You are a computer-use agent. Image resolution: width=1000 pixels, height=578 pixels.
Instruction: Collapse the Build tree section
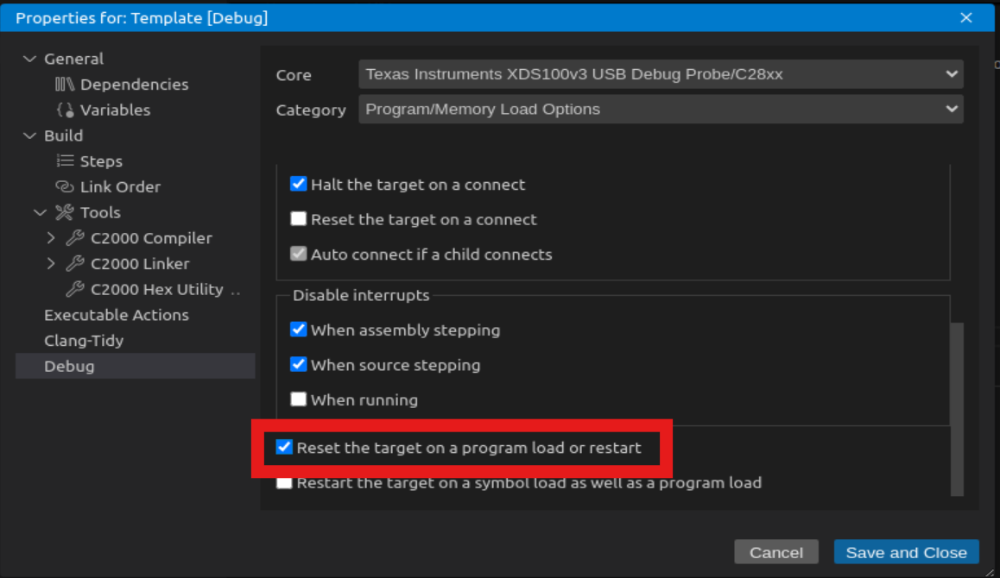(x=29, y=135)
